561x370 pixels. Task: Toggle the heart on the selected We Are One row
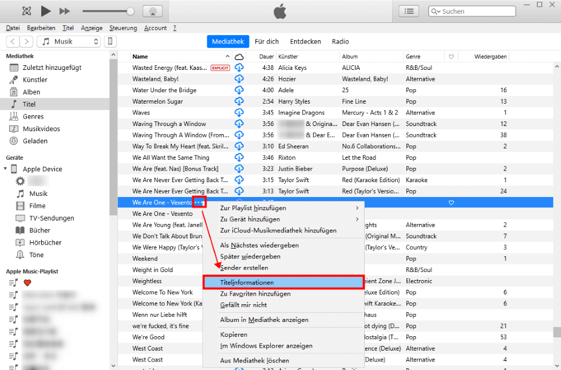tap(451, 203)
